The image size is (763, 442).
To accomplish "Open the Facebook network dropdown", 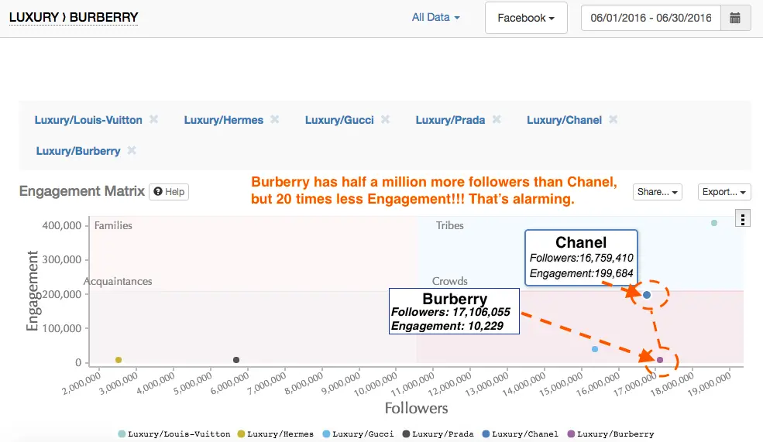I will pos(526,18).
